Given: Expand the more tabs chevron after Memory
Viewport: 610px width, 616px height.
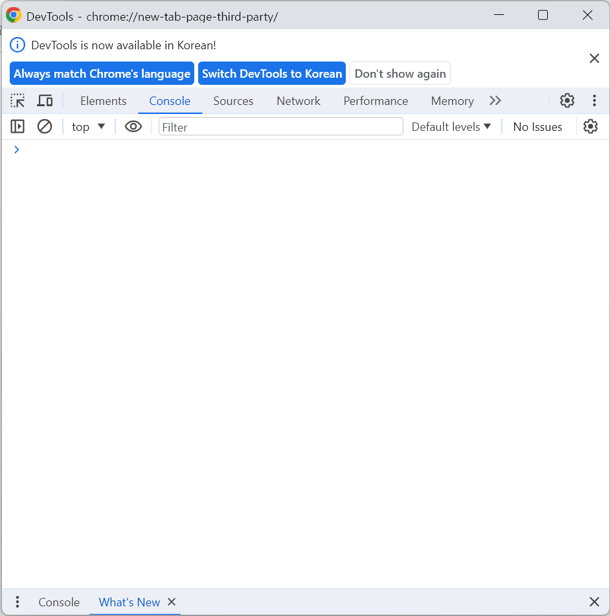Looking at the screenshot, I should [x=495, y=101].
